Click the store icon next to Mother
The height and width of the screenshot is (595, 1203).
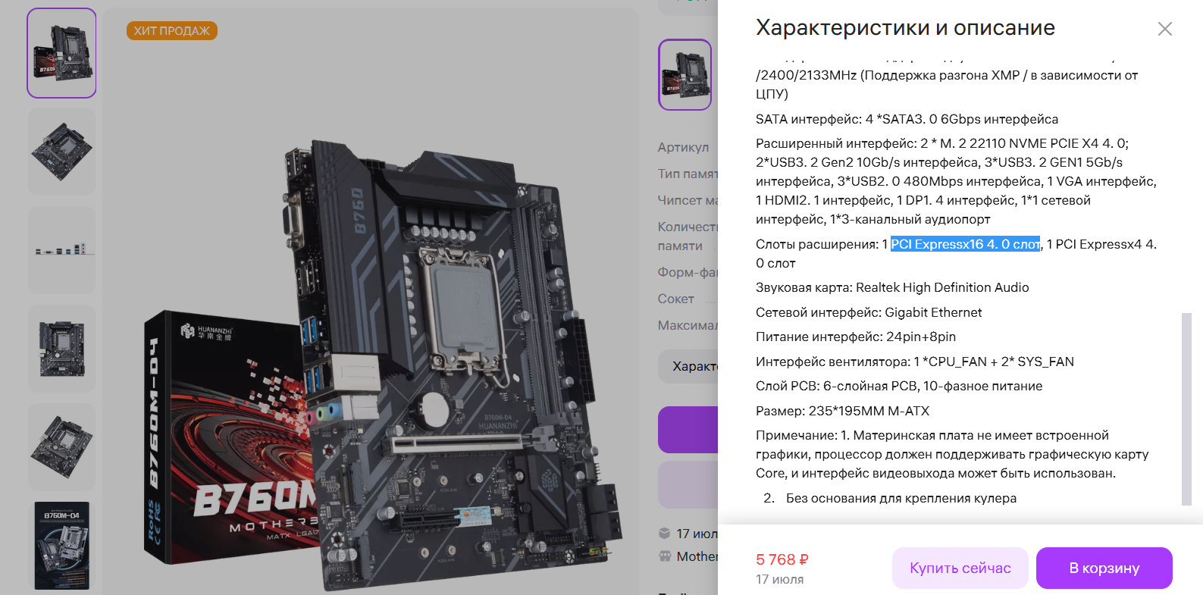coord(665,556)
